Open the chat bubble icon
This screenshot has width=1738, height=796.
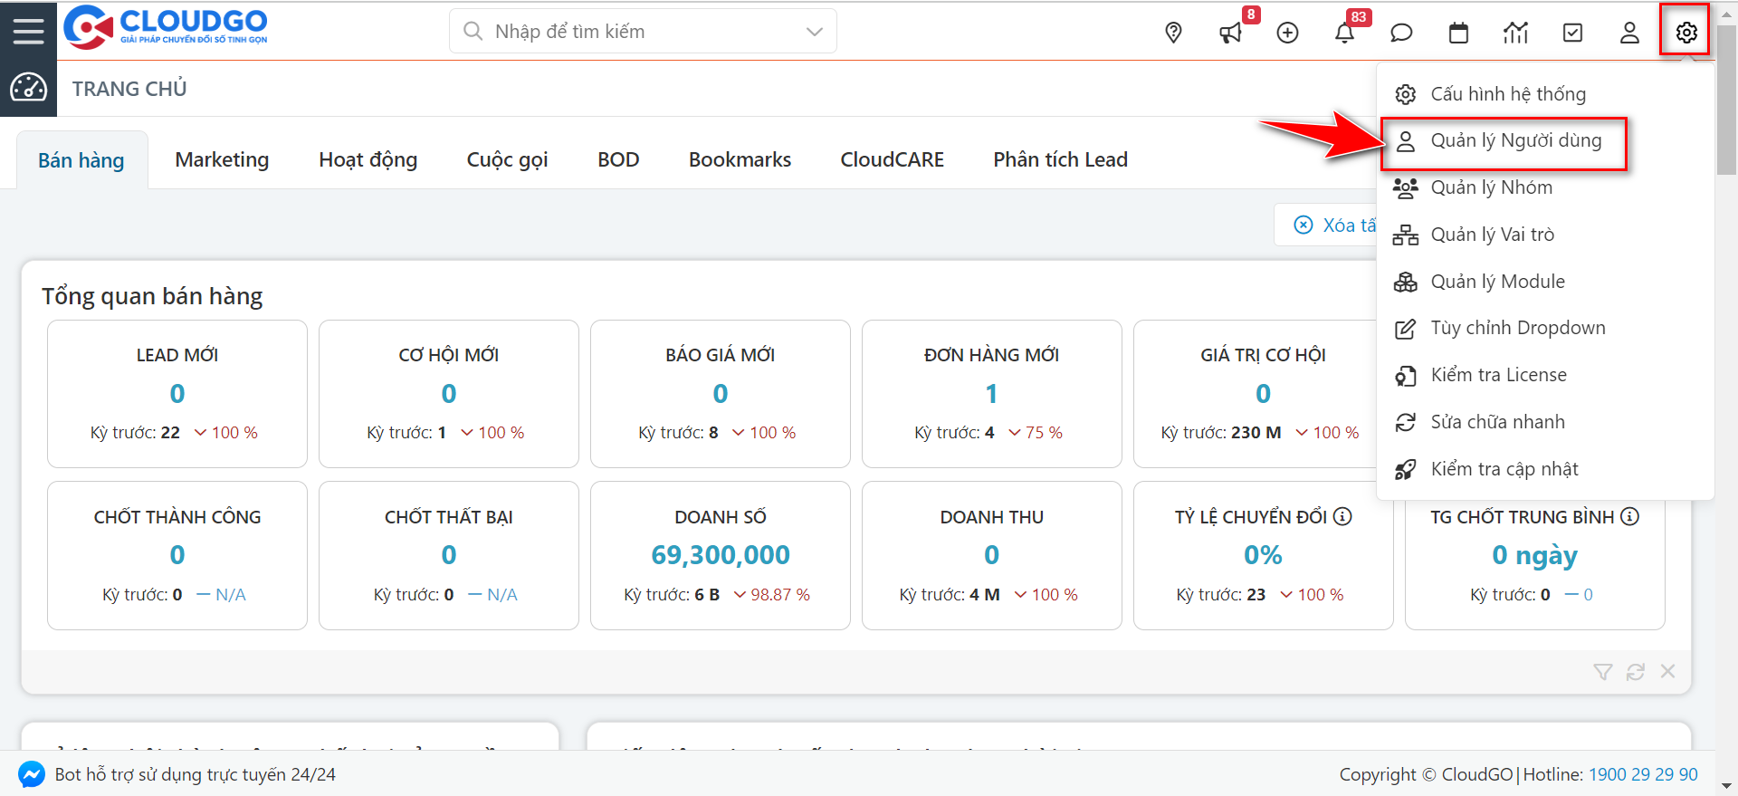point(1401,33)
